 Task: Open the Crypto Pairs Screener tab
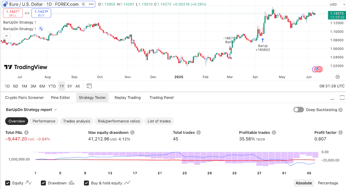(x=24, y=98)
